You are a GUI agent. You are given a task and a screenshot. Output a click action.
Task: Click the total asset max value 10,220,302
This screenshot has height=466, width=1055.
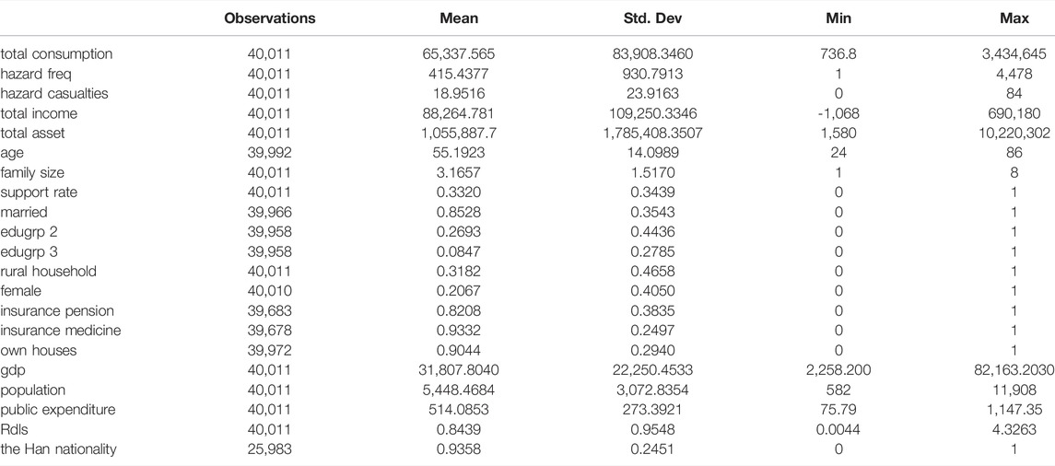[1014, 134]
